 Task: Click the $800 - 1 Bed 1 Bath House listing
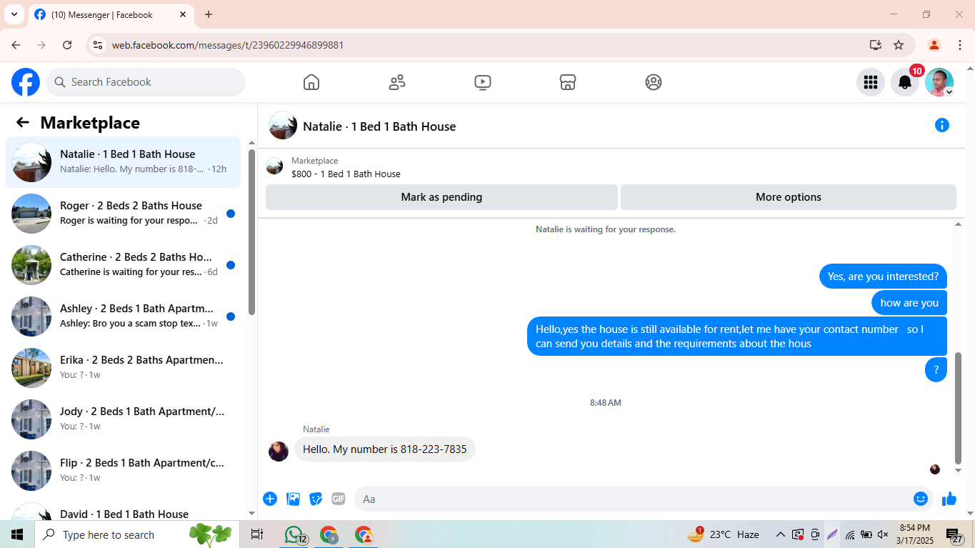(x=346, y=174)
